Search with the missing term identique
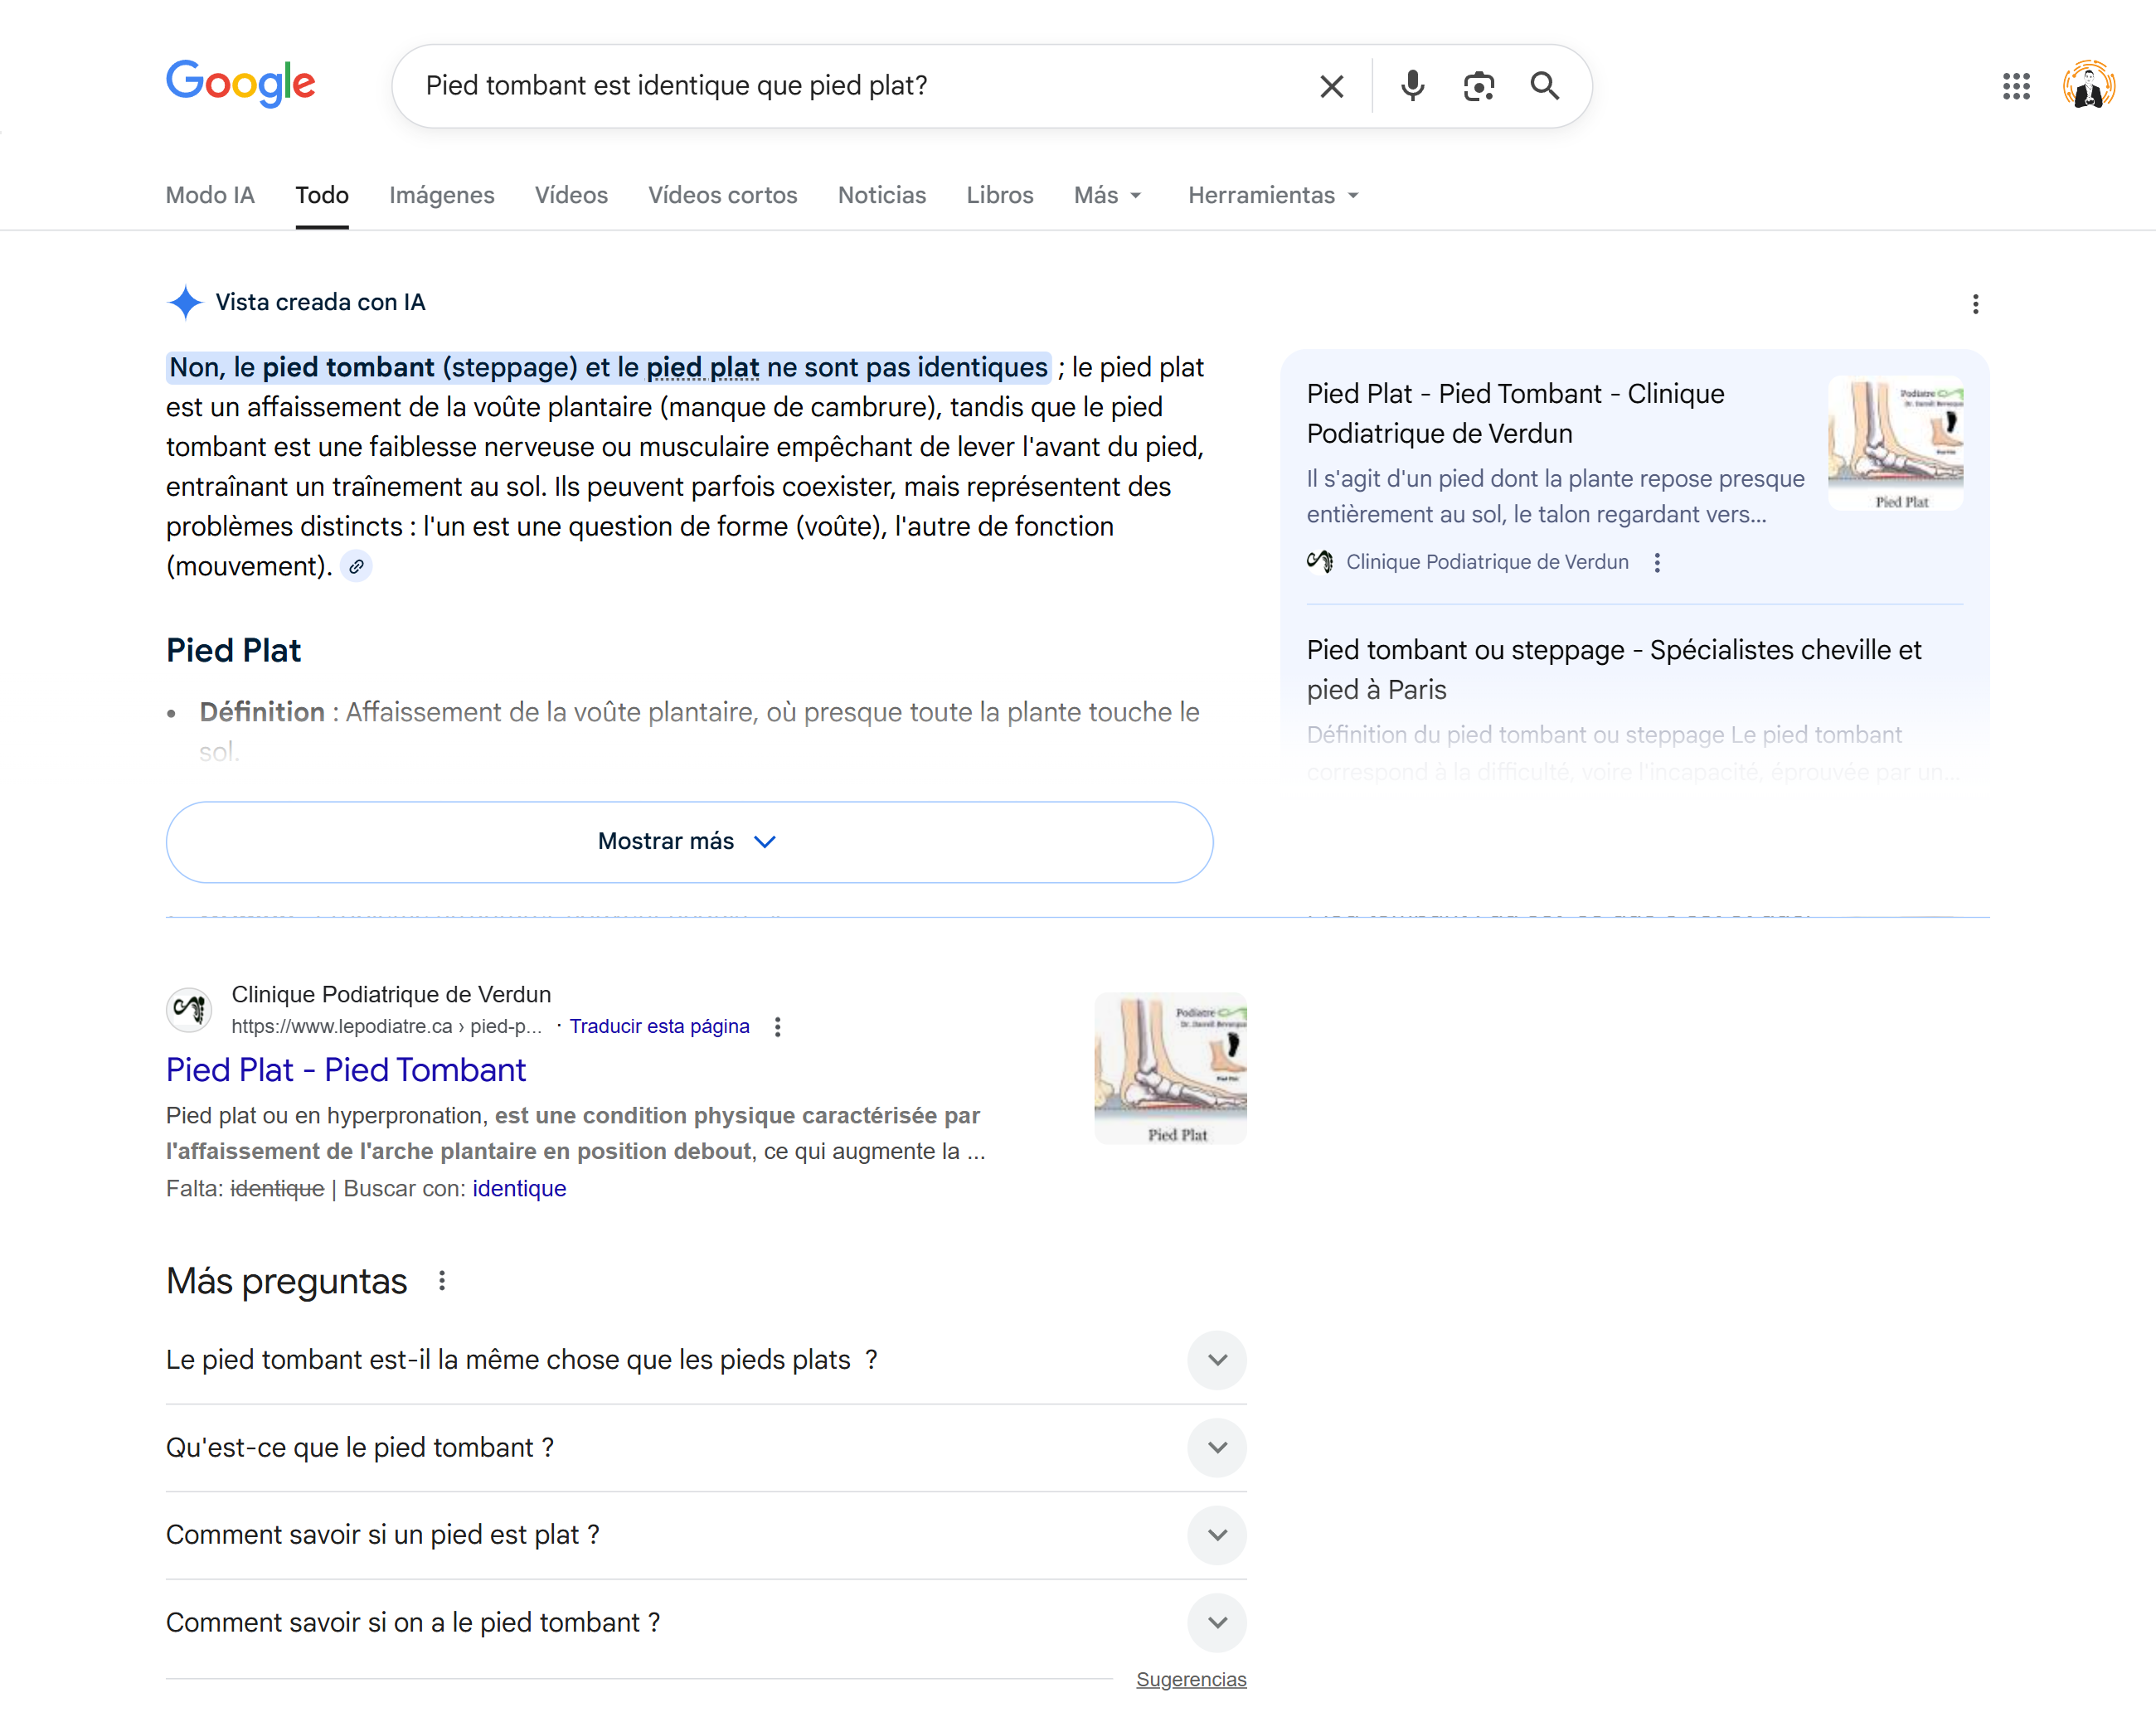This screenshot has width=2156, height=1717. pyautogui.click(x=518, y=1188)
